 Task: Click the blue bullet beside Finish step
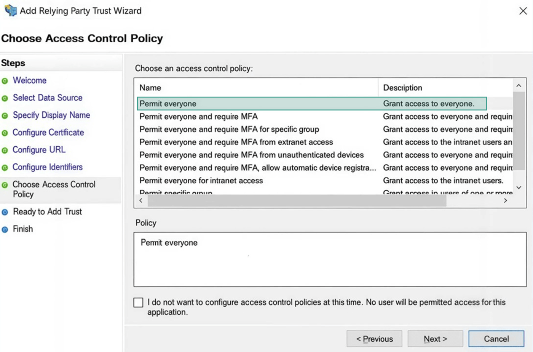pos(5,230)
